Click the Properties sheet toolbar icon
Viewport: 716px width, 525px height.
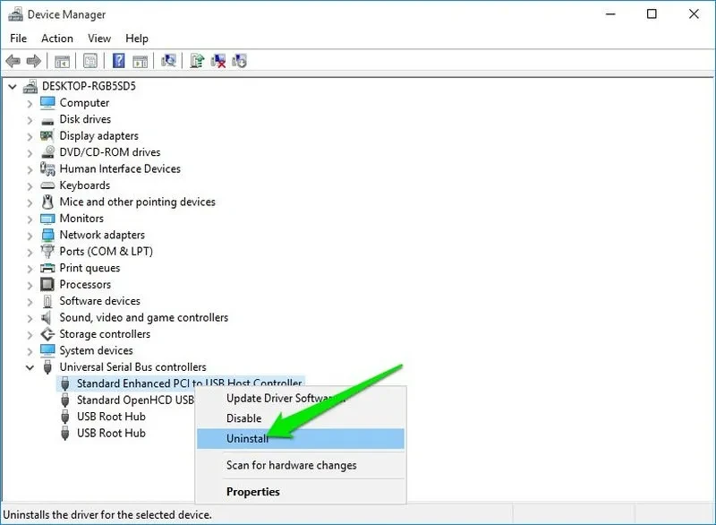[x=90, y=61]
